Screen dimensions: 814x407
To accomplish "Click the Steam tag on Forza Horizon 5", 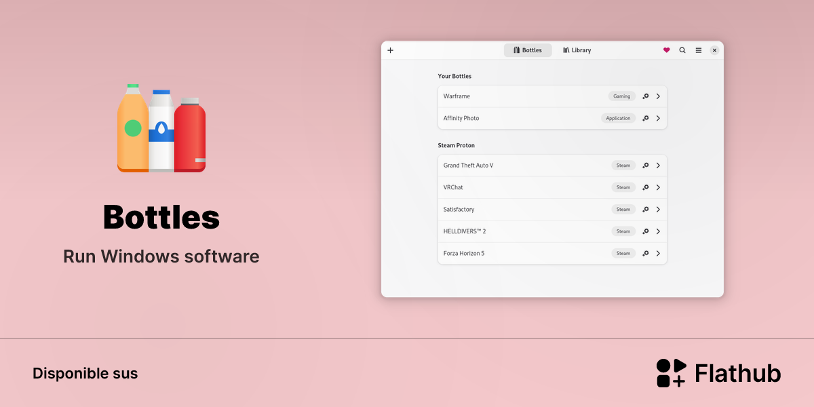I will pos(623,254).
